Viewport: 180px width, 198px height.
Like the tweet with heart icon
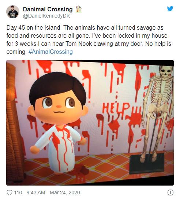tap(10, 193)
